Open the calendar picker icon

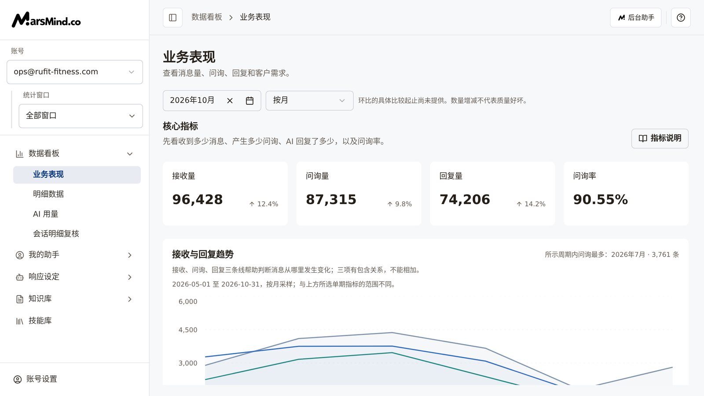(x=249, y=101)
